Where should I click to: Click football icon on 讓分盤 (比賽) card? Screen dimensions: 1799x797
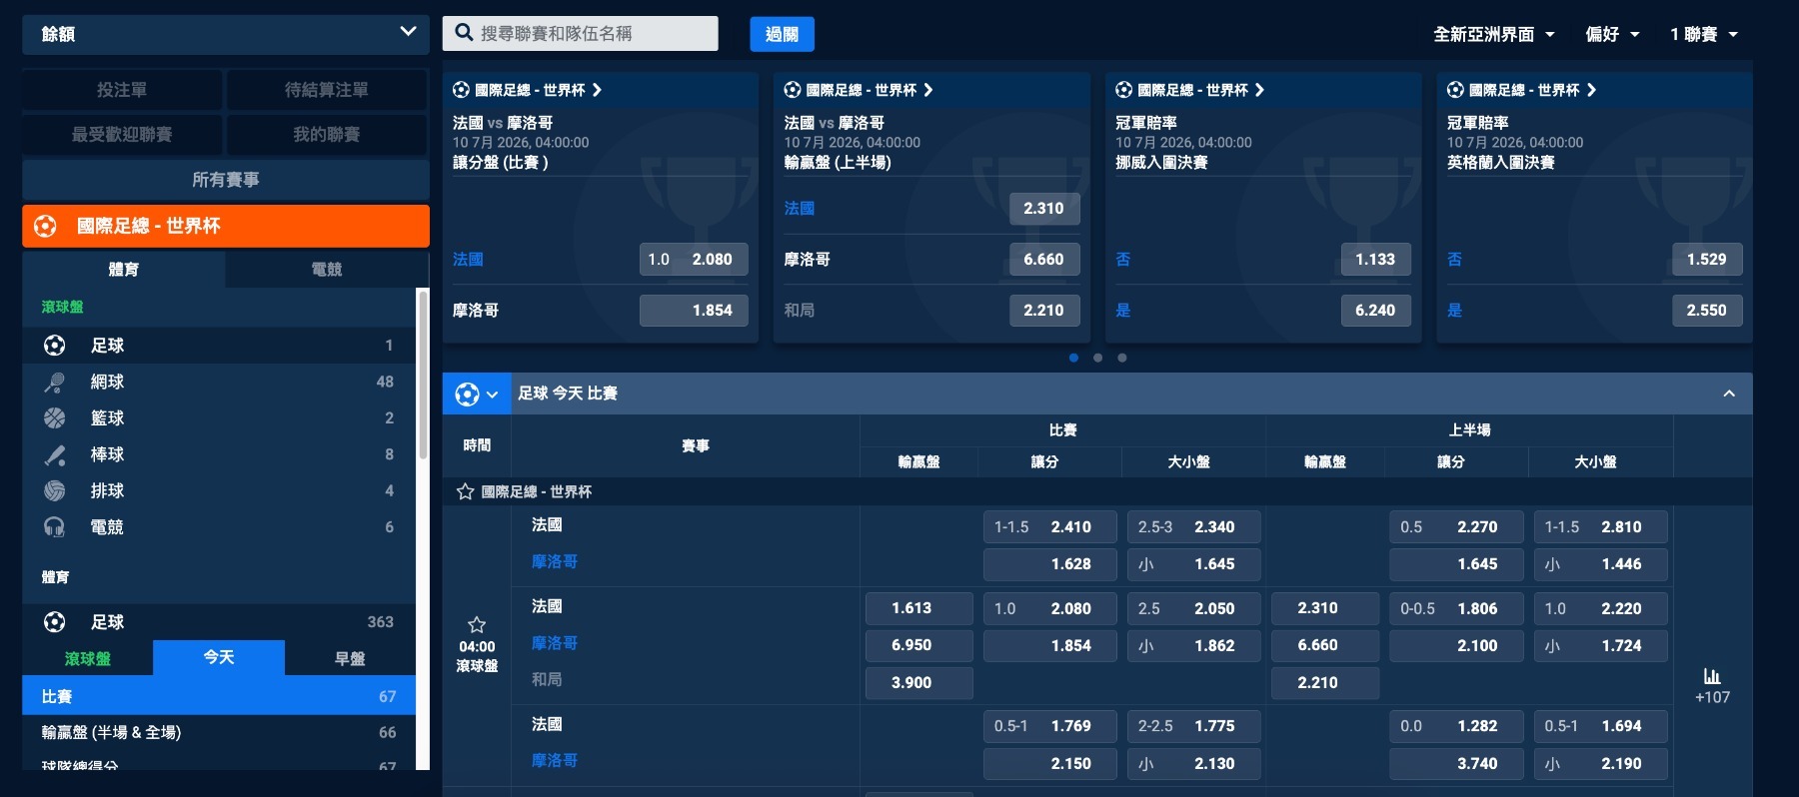(x=461, y=90)
